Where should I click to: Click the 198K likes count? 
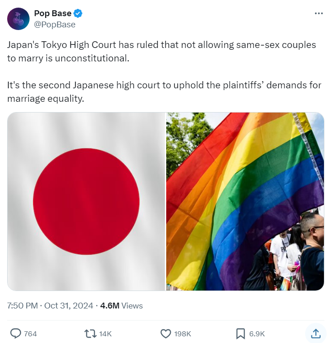(x=182, y=334)
